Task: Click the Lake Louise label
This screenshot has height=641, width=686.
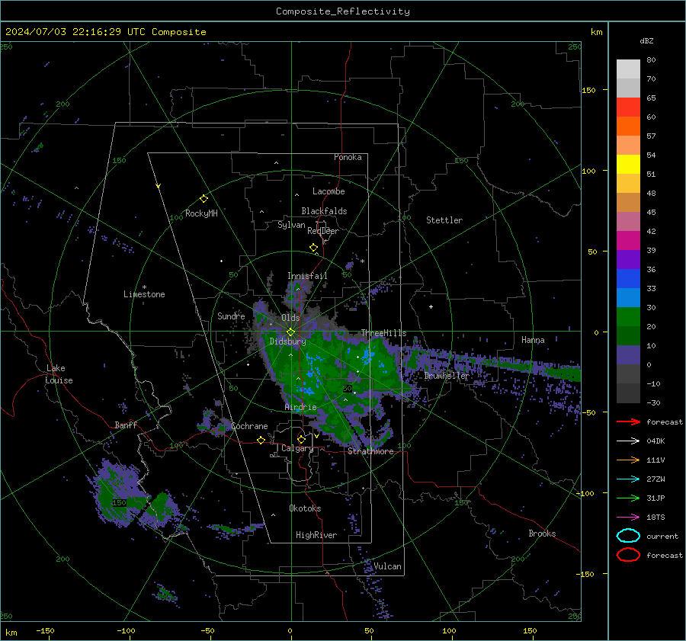Action: [x=59, y=374]
